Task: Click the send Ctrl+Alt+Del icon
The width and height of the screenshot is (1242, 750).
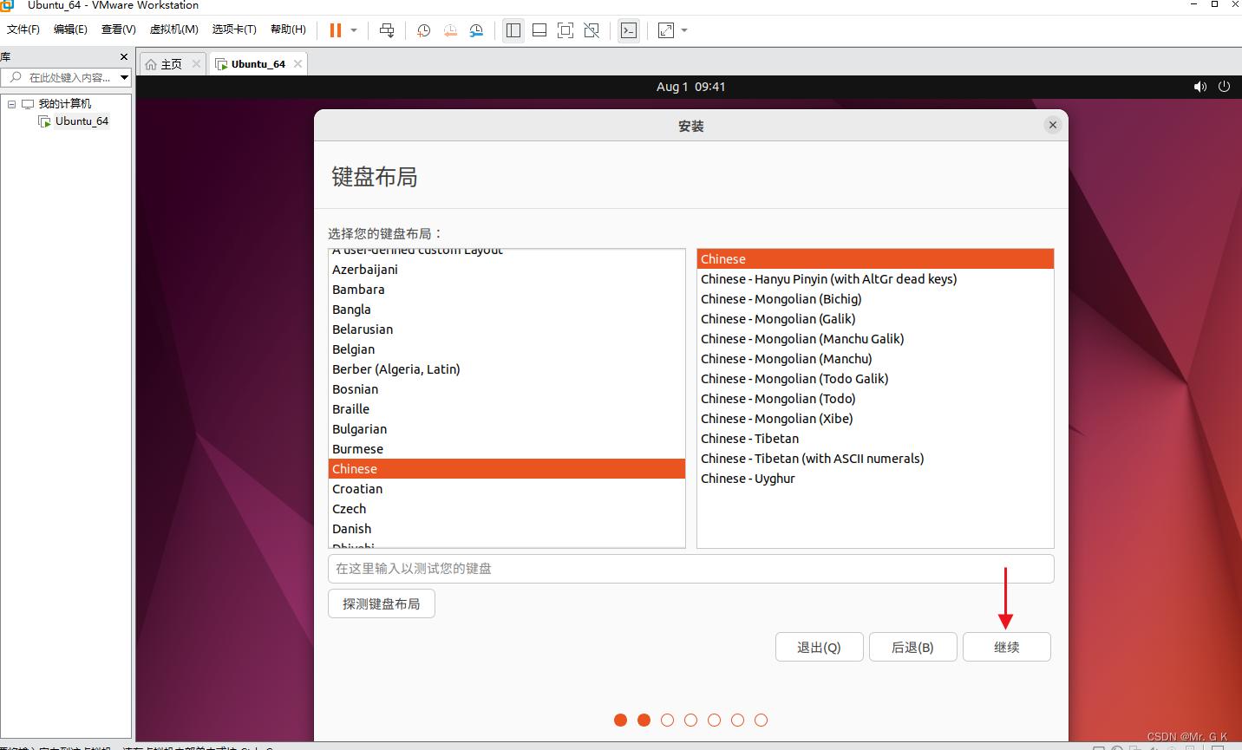Action: click(387, 30)
